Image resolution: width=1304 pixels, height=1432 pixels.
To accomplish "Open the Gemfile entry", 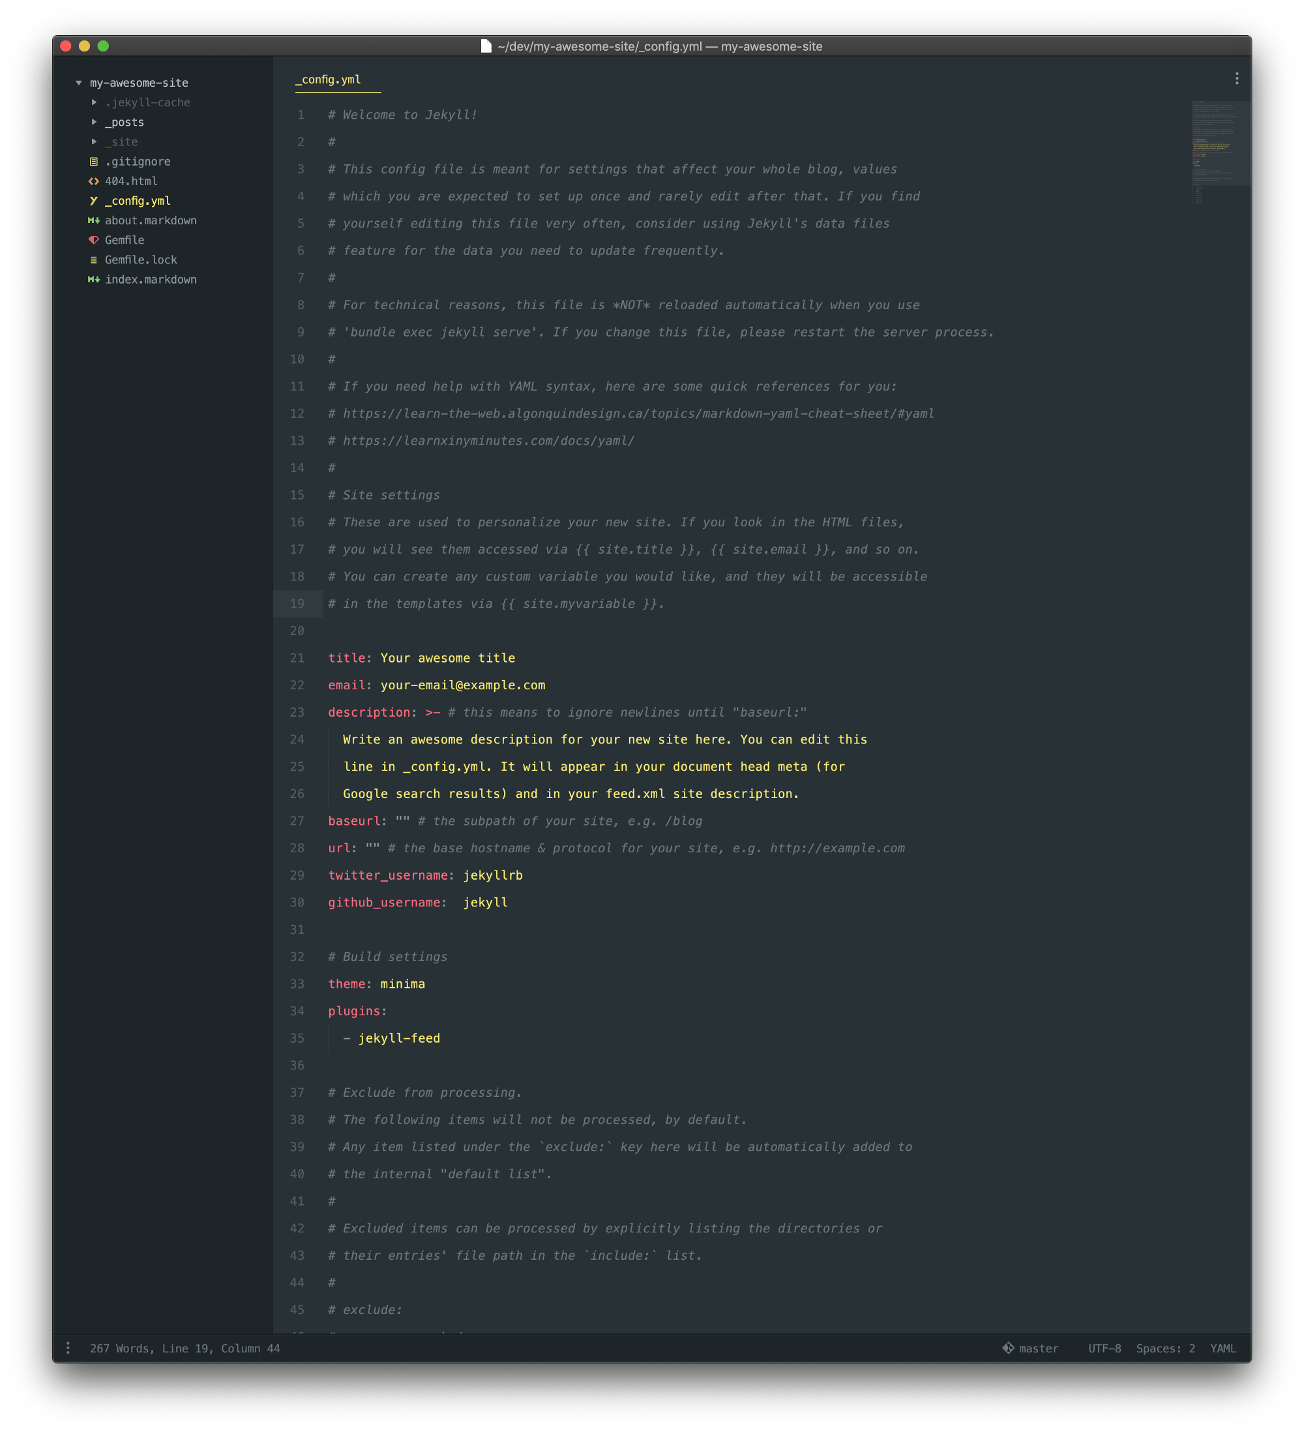I will (125, 240).
